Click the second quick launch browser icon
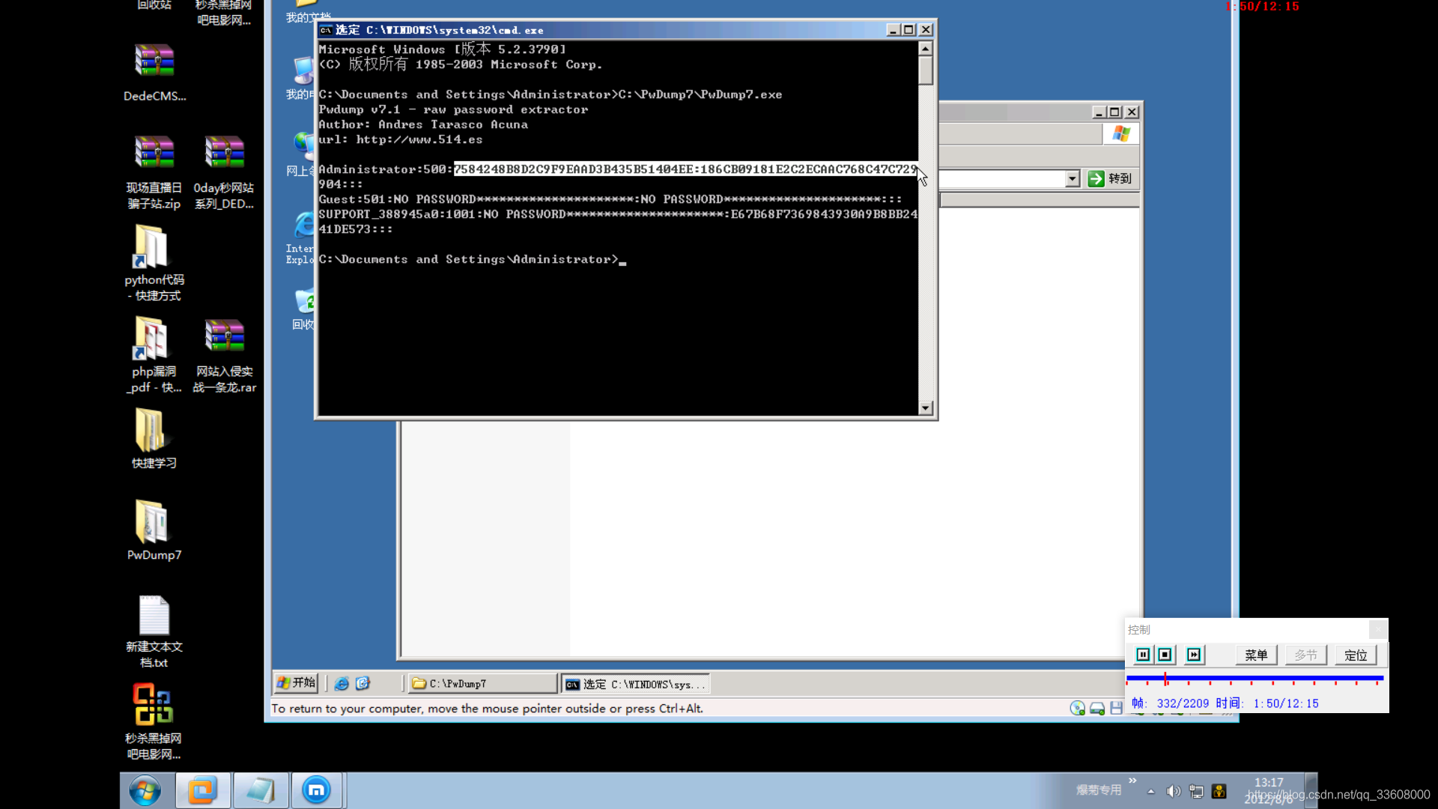1438x809 pixels. click(363, 683)
